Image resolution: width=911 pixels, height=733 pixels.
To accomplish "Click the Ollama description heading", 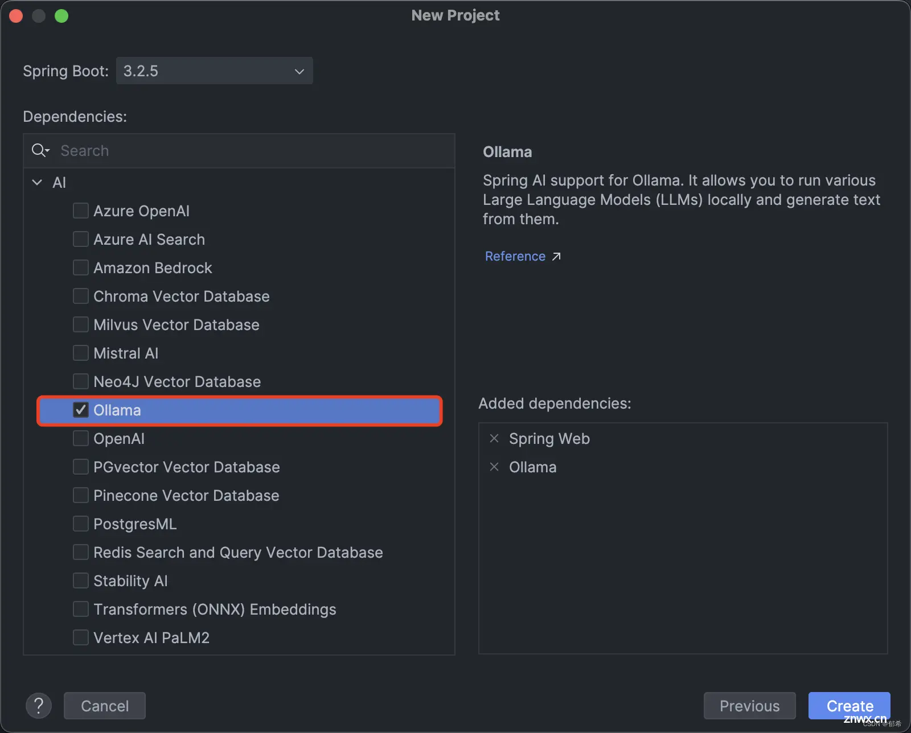I will click(x=507, y=152).
